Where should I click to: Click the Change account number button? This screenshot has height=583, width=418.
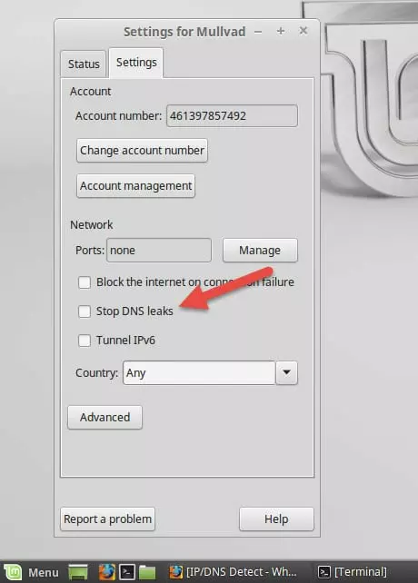(x=142, y=150)
